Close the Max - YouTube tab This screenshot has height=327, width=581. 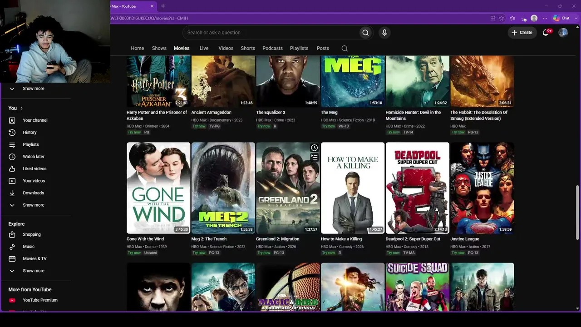point(152,6)
